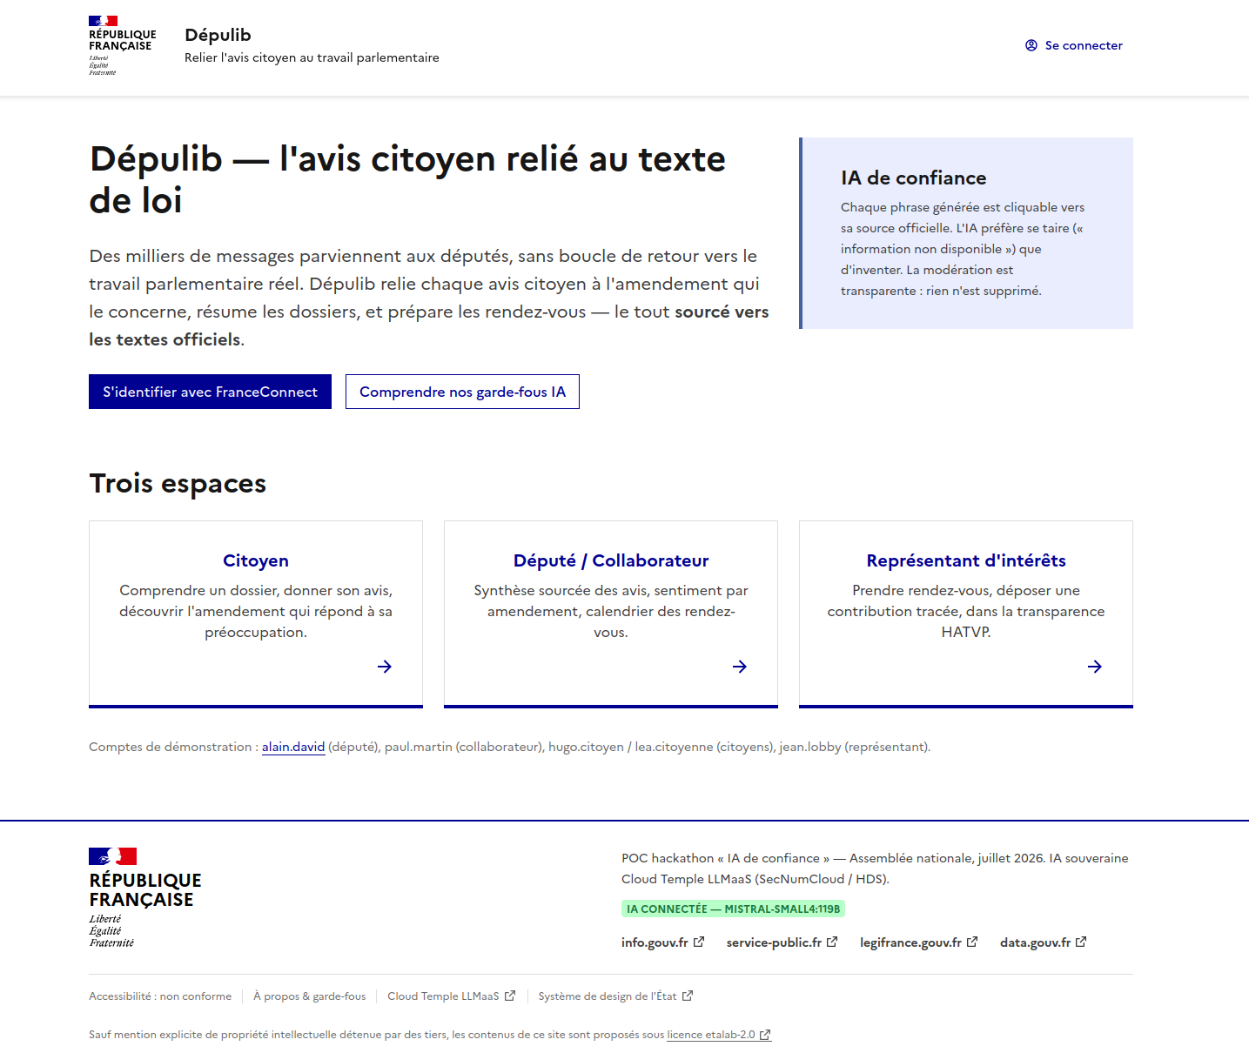Open Comprendre nos garde-fous IA
1249x1053 pixels.
(x=462, y=392)
